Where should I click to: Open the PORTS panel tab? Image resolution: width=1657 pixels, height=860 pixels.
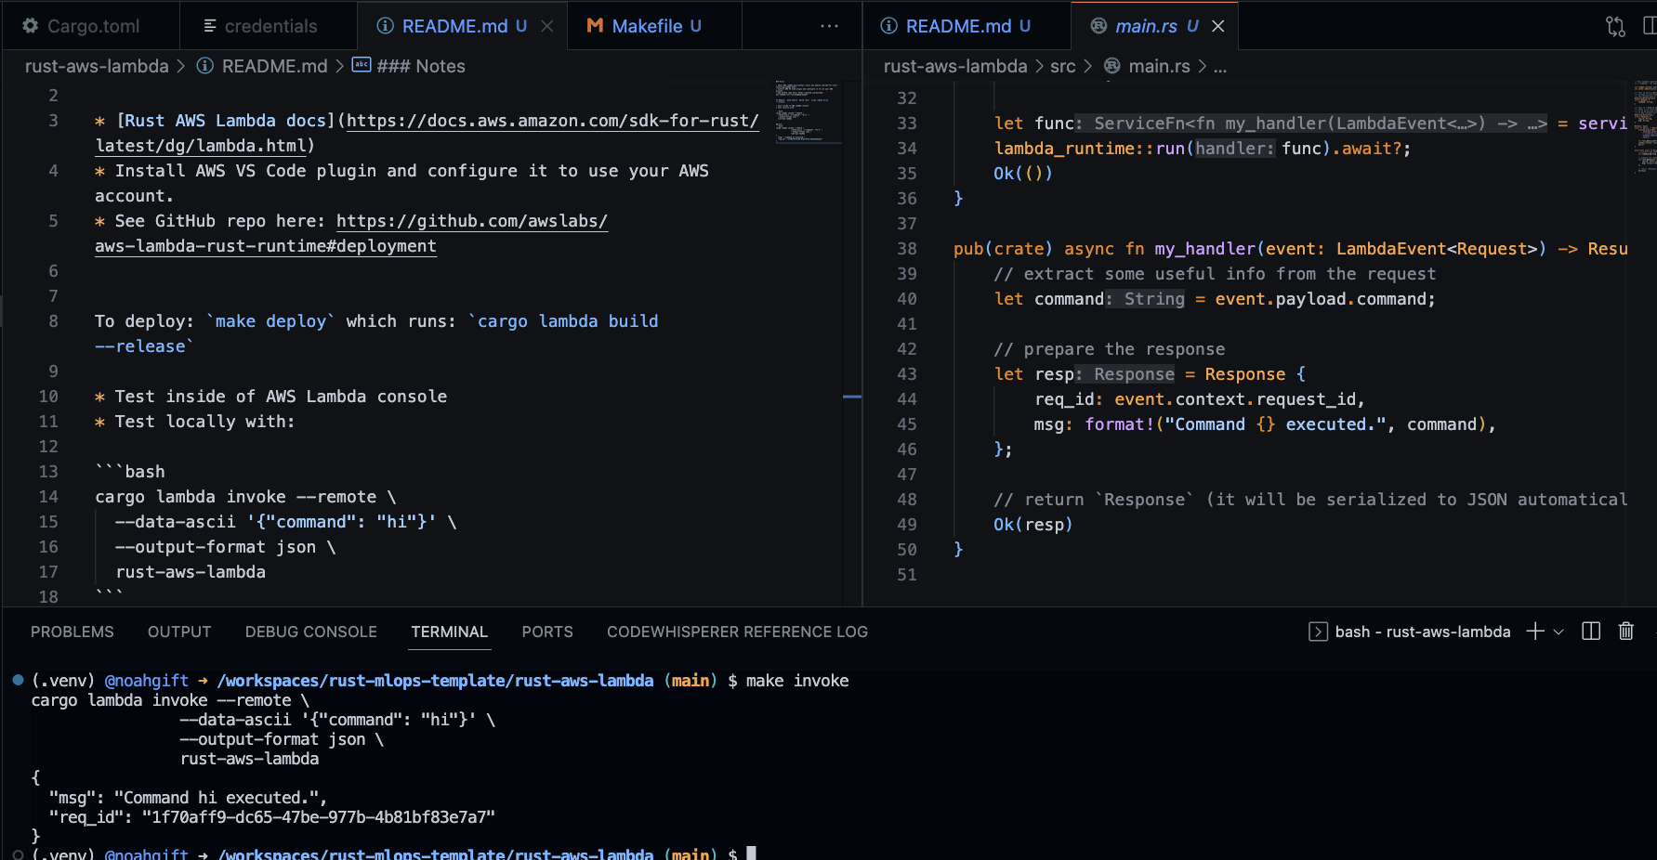(547, 632)
